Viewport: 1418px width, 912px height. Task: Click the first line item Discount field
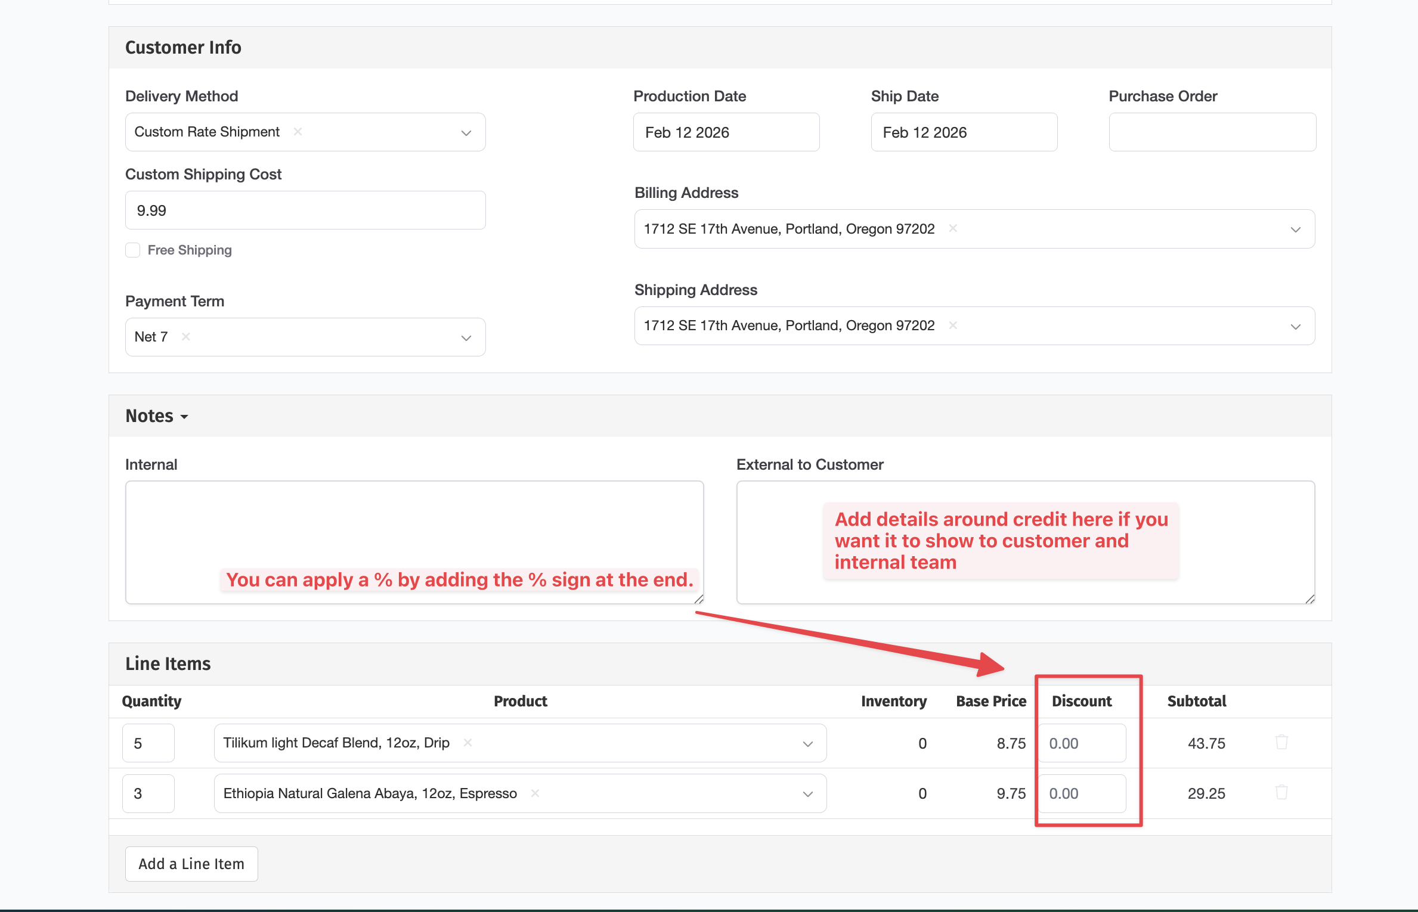click(1082, 743)
